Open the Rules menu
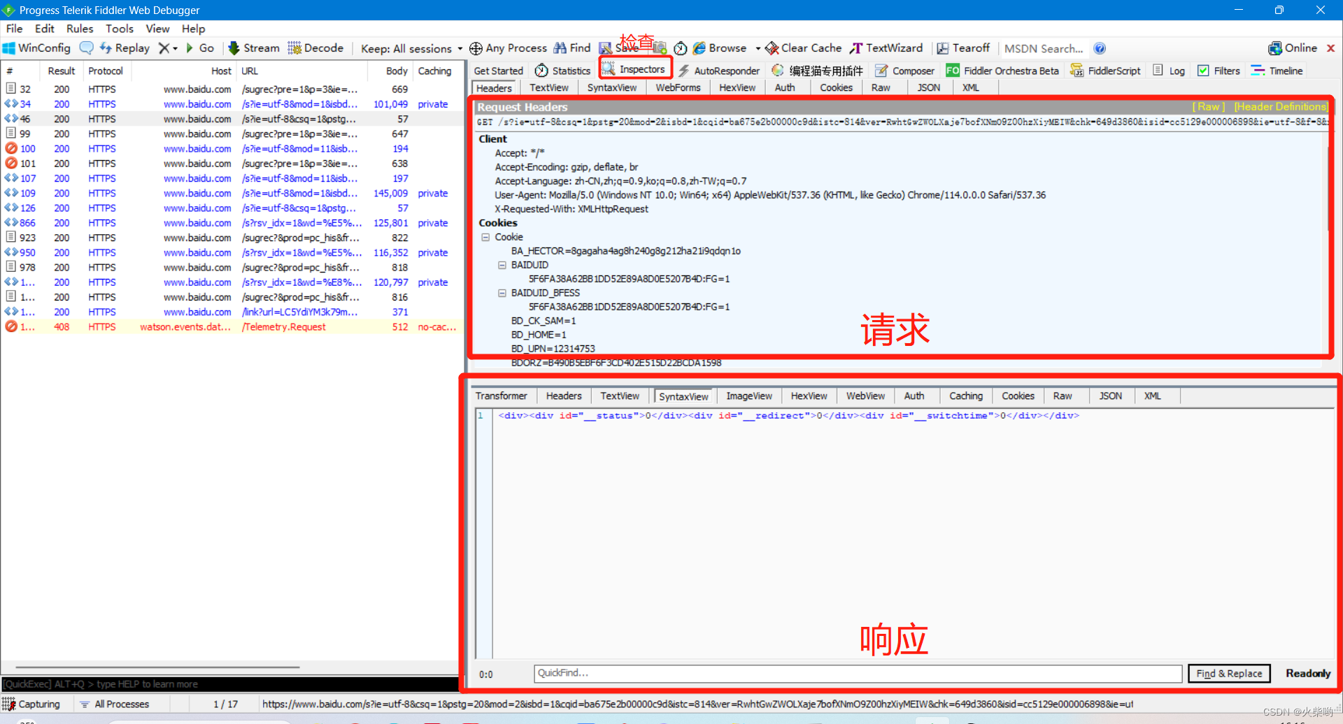Viewport: 1343px width, 724px height. [80, 29]
